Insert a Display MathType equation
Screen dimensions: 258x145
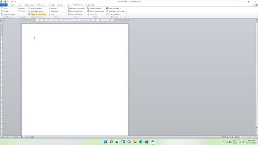click(5, 11)
